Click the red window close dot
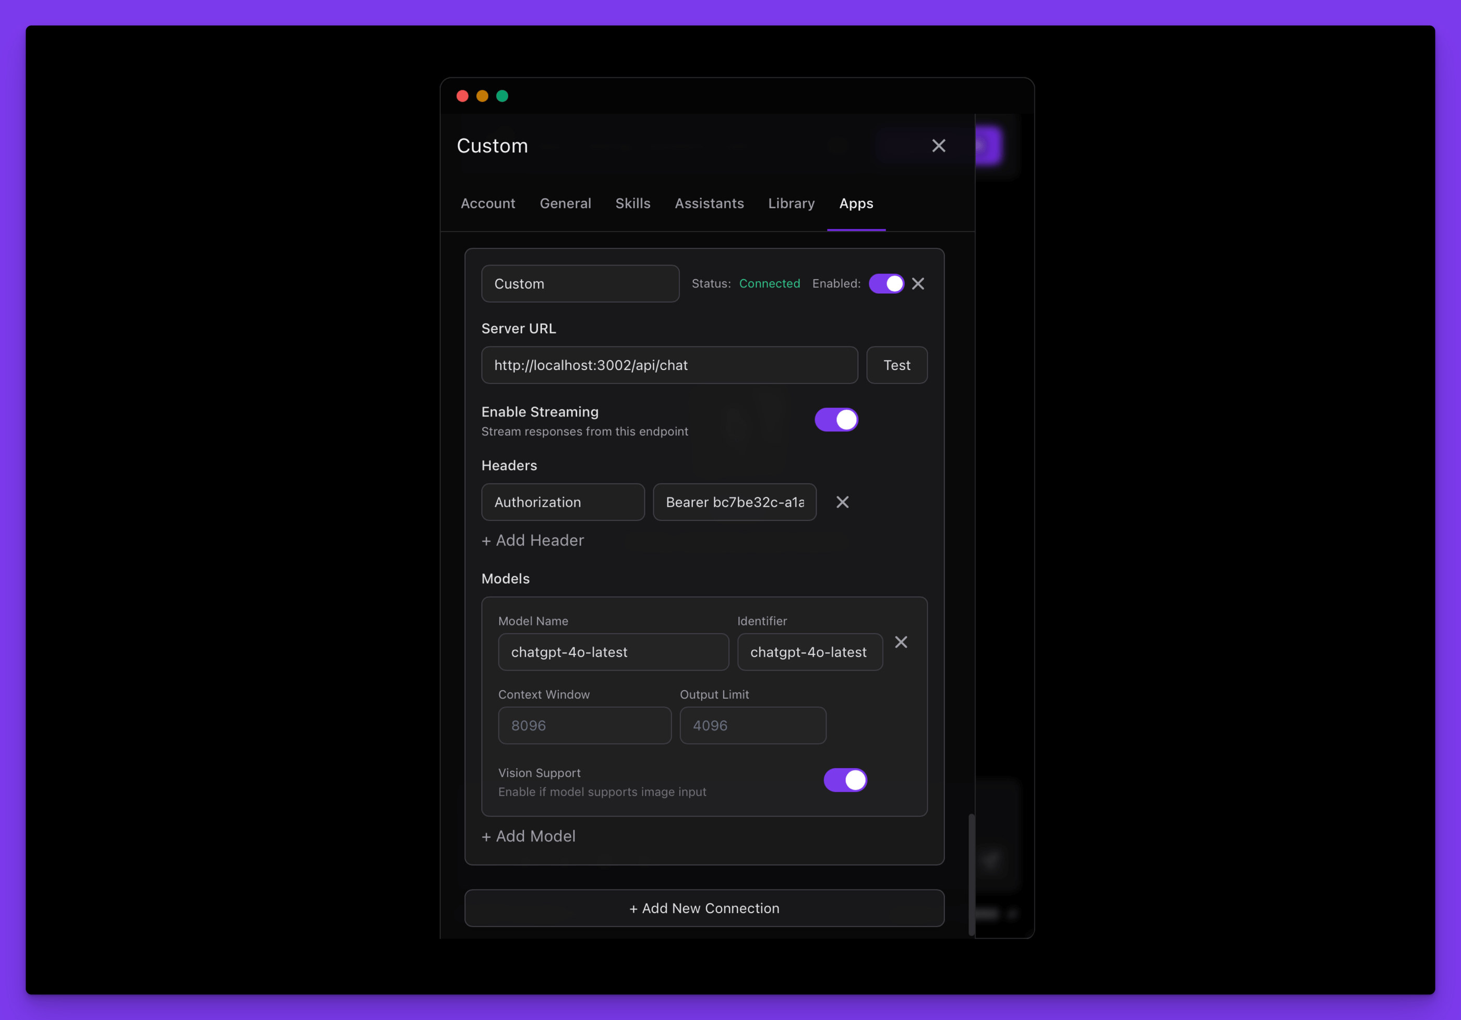The width and height of the screenshot is (1461, 1020). pyautogui.click(x=463, y=96)
